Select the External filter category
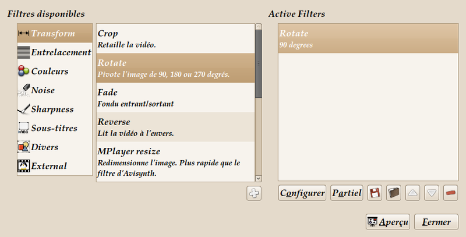The width and height of the screenshot is (466, 237). (x=49, y=166)
